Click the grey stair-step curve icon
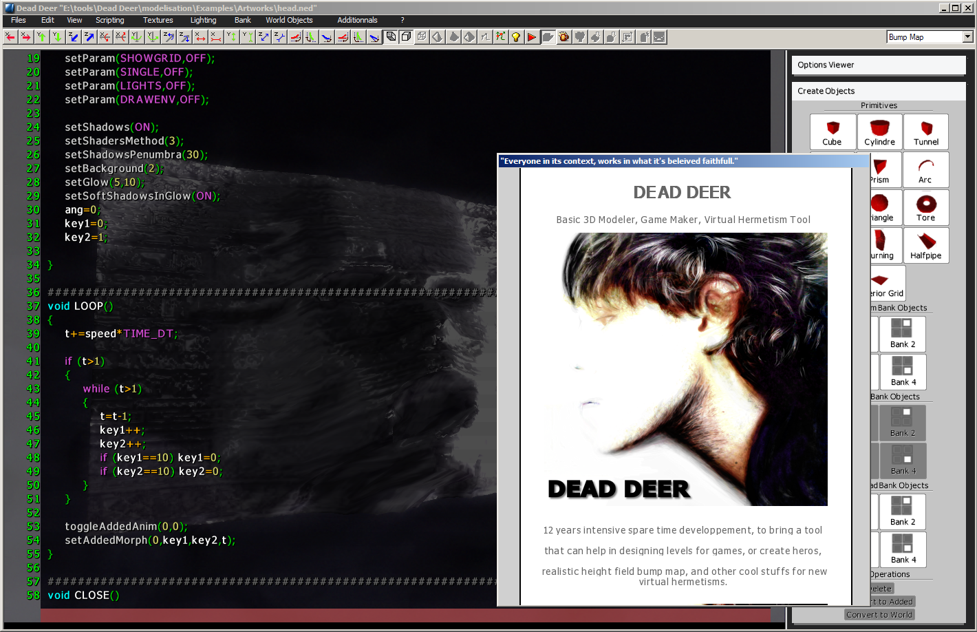This screenshot has width=977, height=632. (x=485, y=37)
